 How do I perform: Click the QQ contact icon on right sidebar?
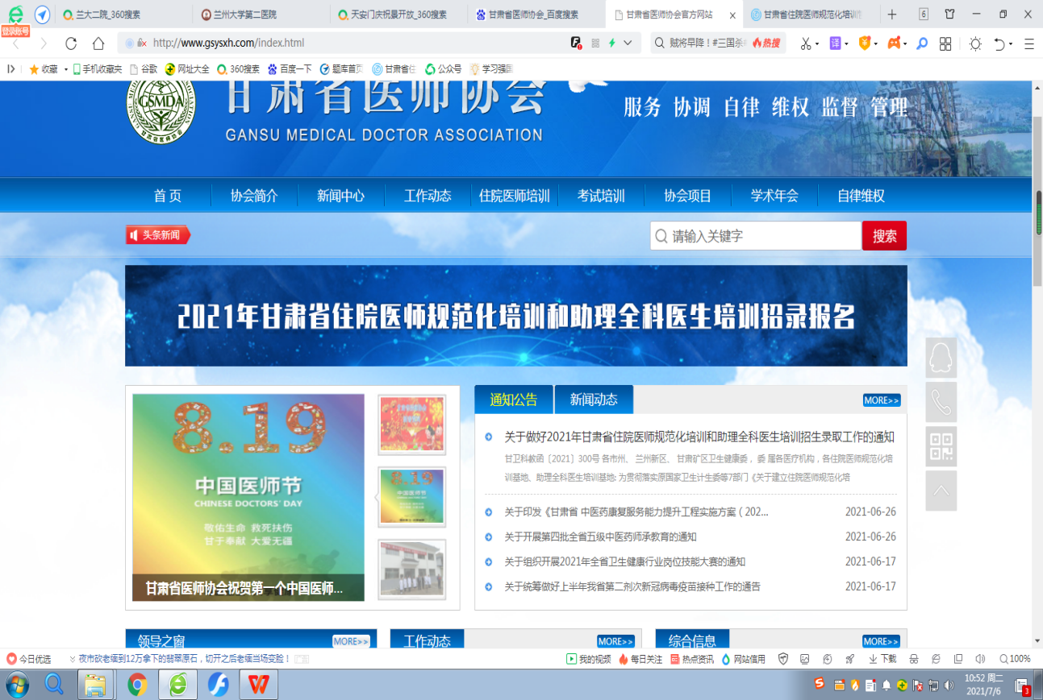[x=941, y=358]
